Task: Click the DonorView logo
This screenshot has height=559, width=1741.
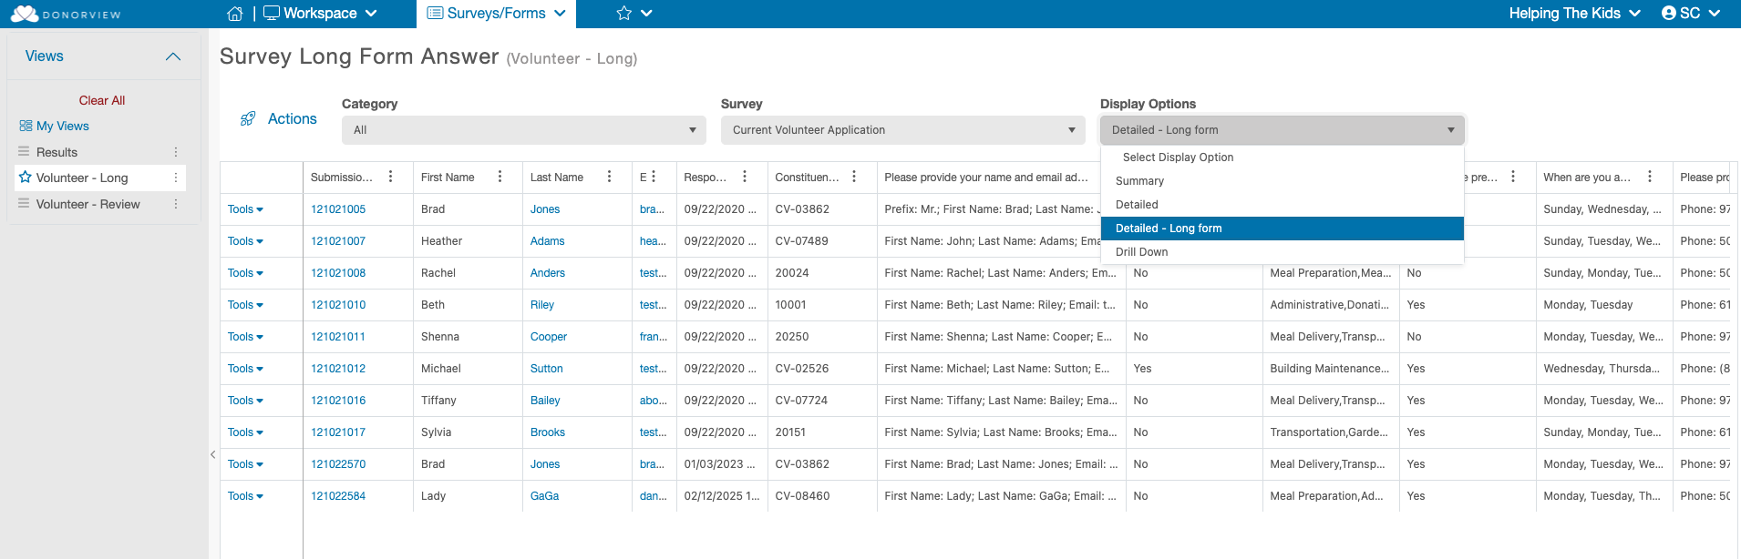Action: (x=66, y=14)
